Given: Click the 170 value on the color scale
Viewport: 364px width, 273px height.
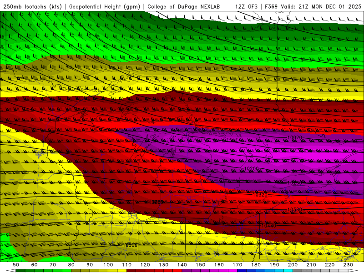Looking at the screenshot, I should coord(238,265).
